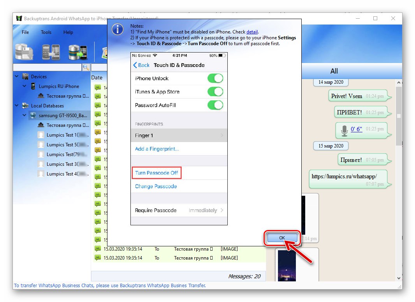Click the 15 мар 2020 date label
415x302 pixels.
331,146
